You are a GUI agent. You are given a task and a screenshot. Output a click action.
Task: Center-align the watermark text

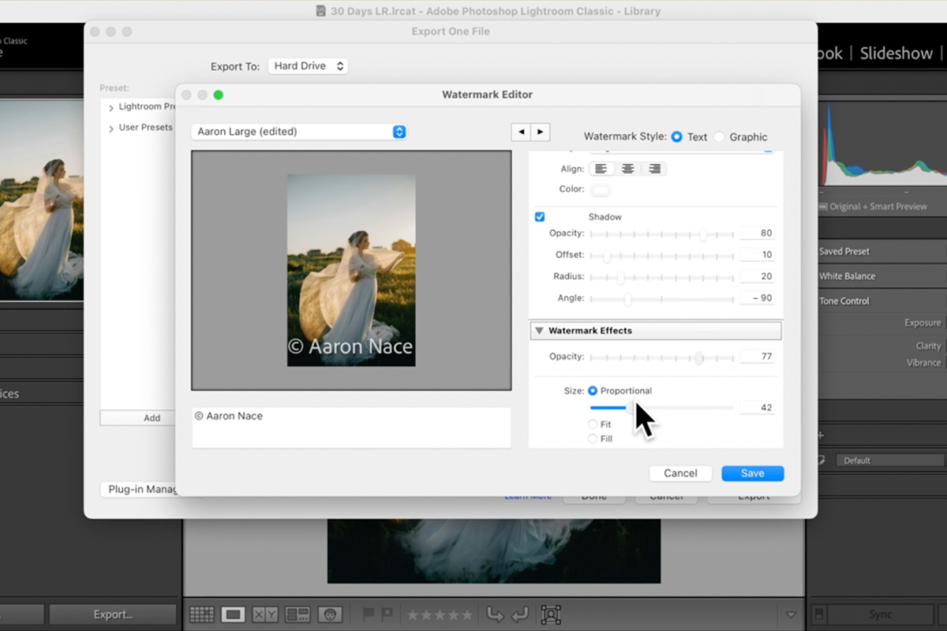pos(627,169)
